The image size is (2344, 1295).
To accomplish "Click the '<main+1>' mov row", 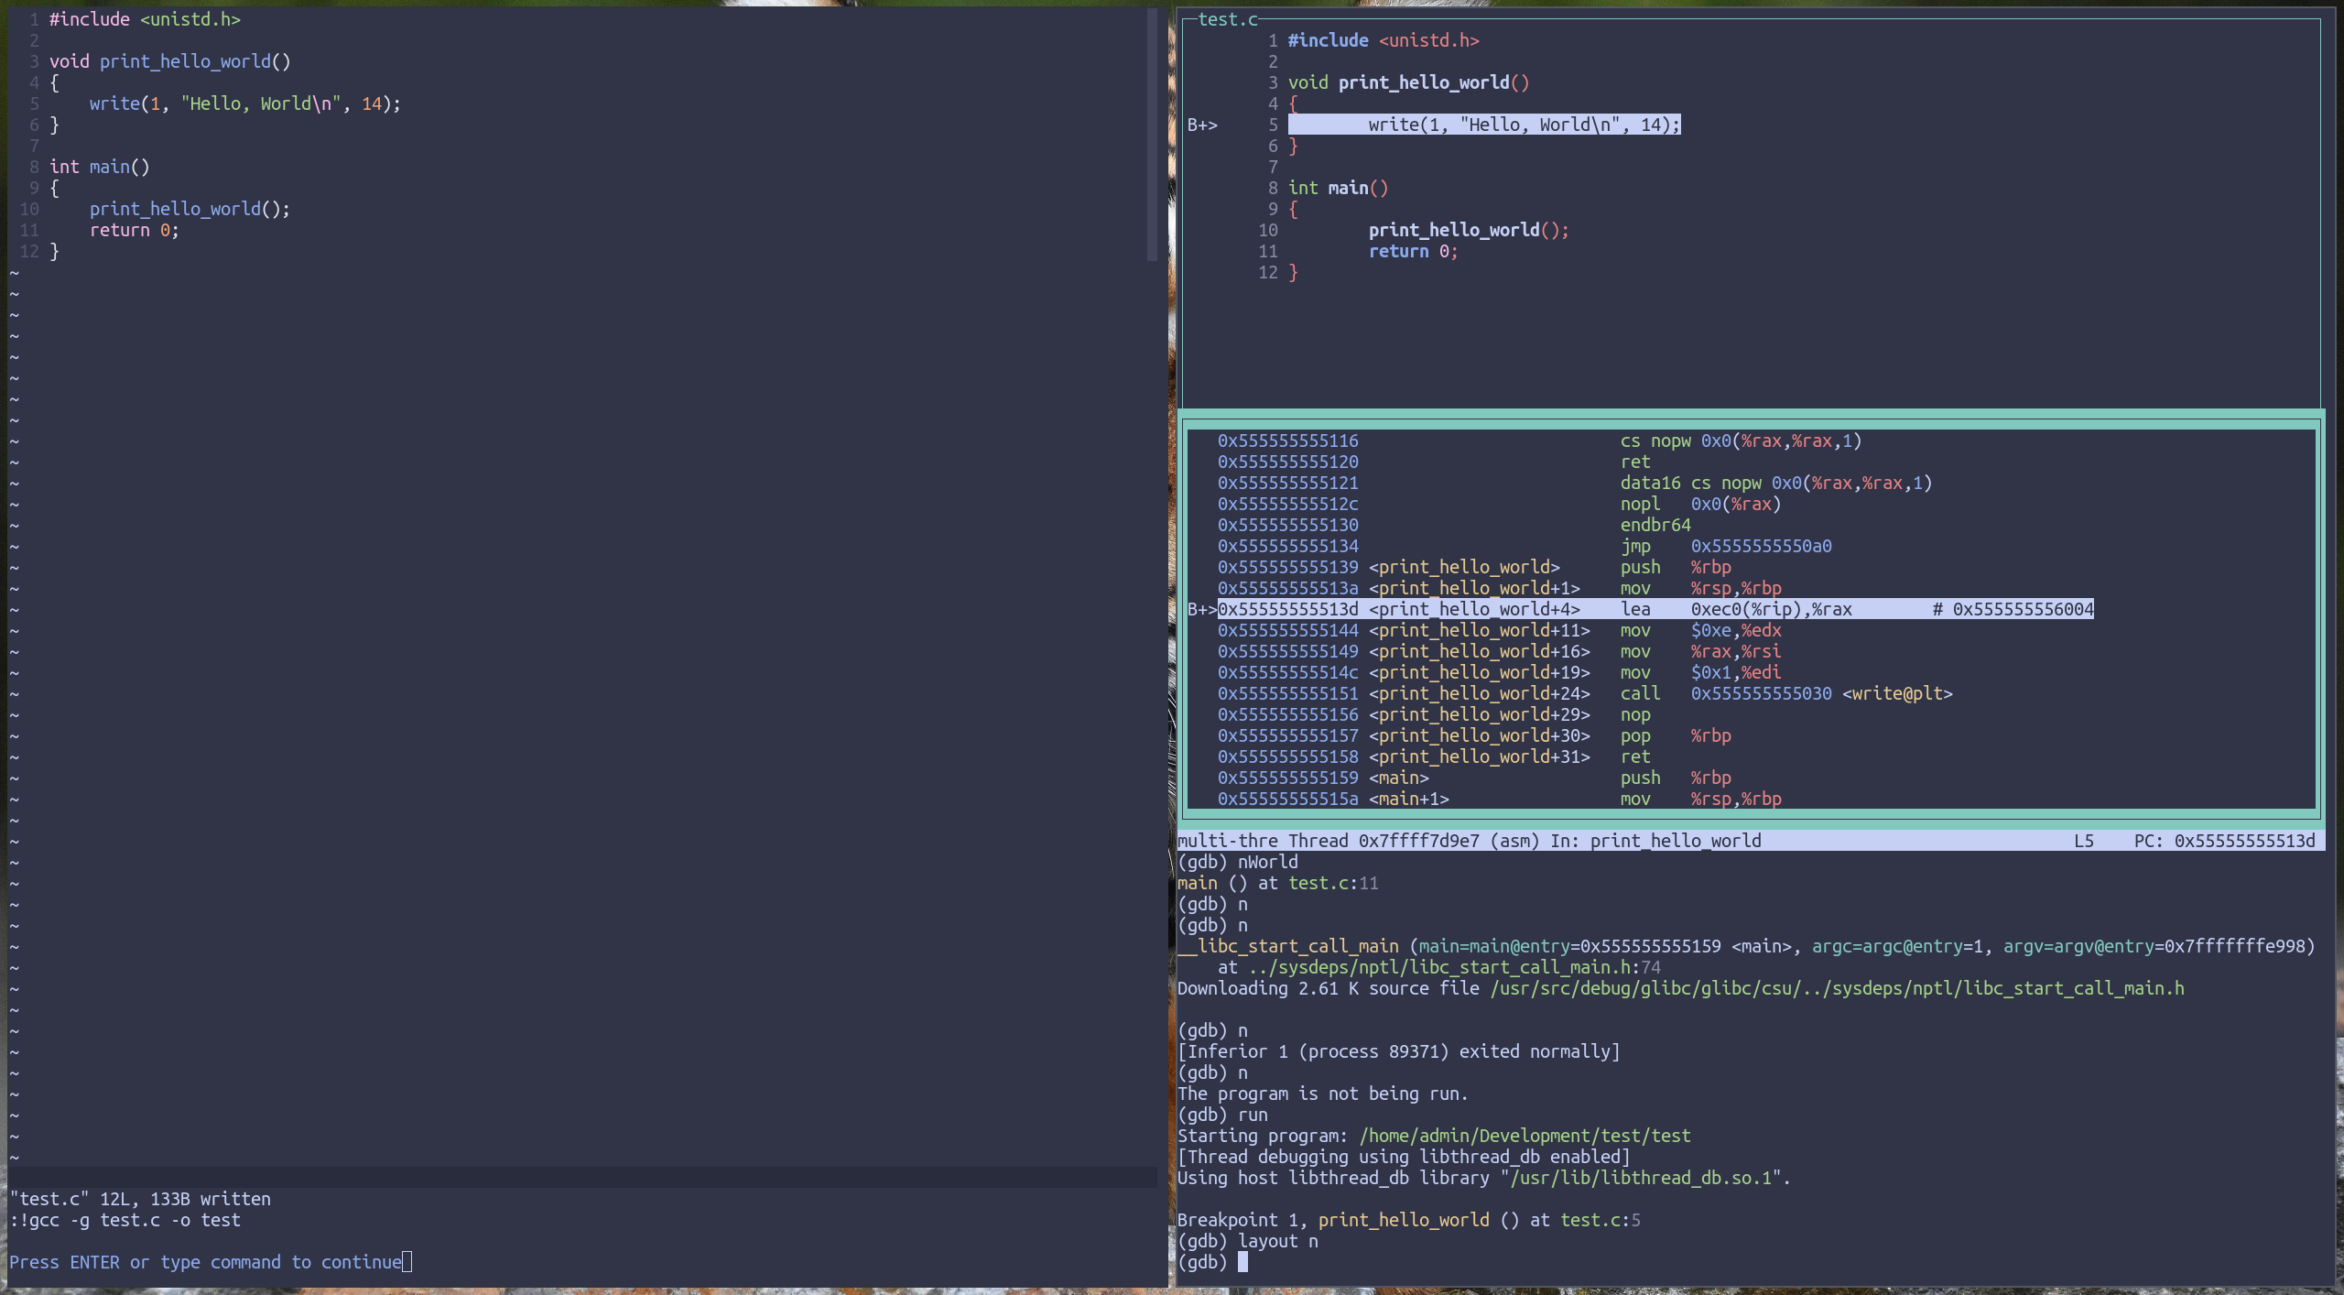I will [1500, 799].
